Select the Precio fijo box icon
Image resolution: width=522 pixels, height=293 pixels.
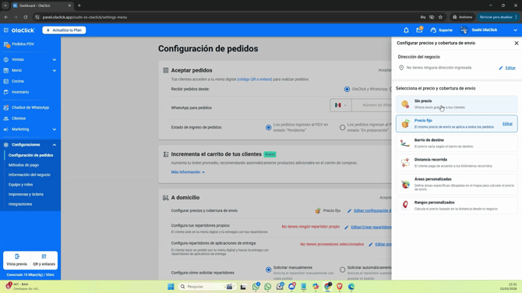coord(405,124)
